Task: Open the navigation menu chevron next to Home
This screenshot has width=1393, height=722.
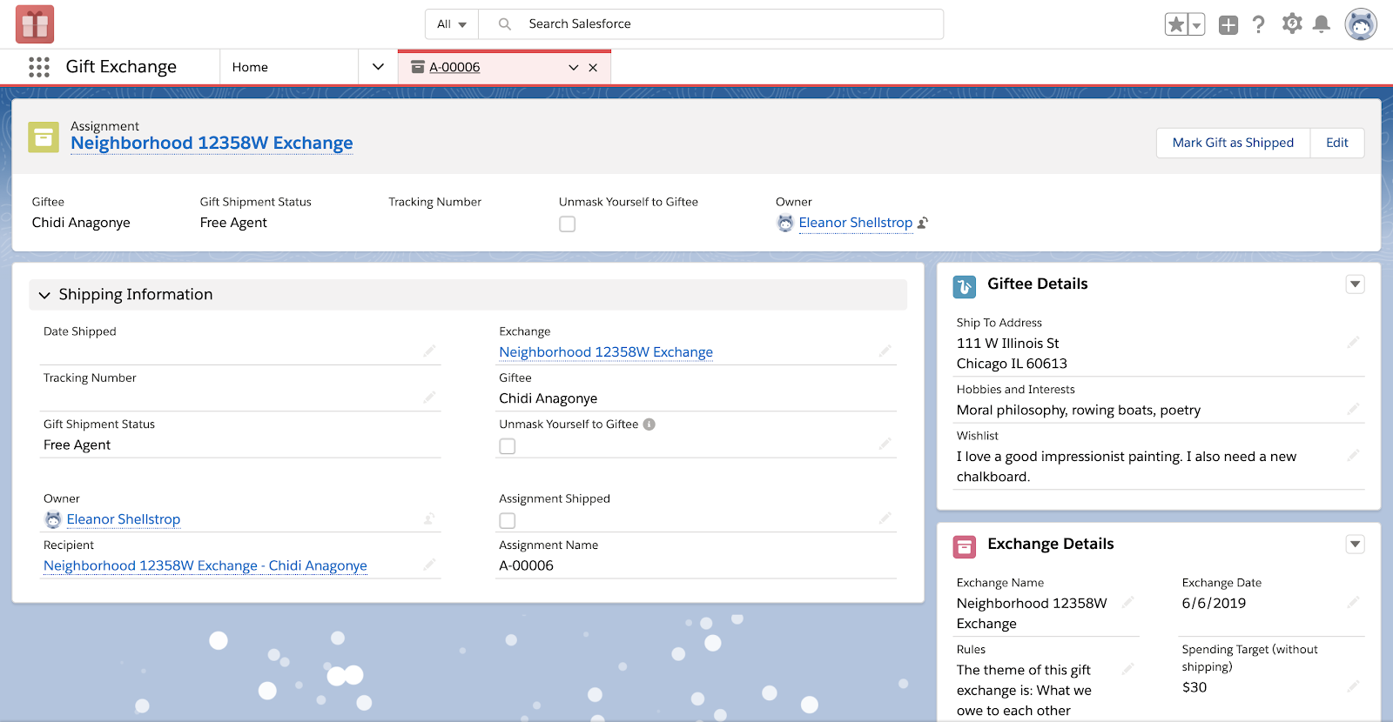Action: pos(378,67)
